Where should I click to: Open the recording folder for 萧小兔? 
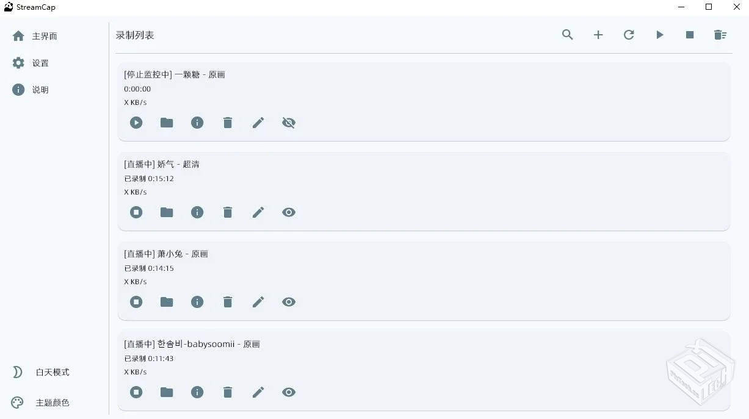(167, 302)
